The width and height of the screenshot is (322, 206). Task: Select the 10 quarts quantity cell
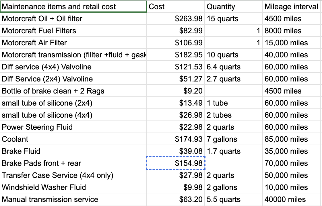[234, 55]
